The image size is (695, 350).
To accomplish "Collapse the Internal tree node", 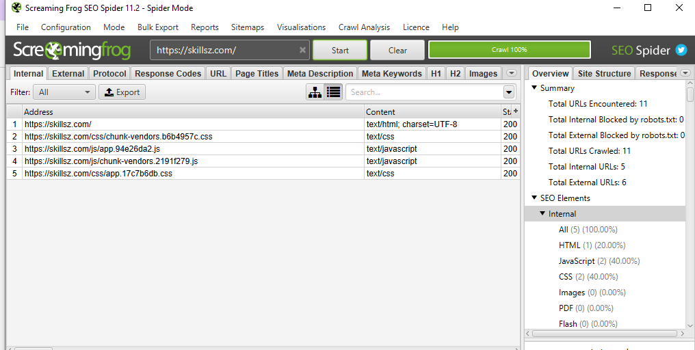I will tap(542, 213).
